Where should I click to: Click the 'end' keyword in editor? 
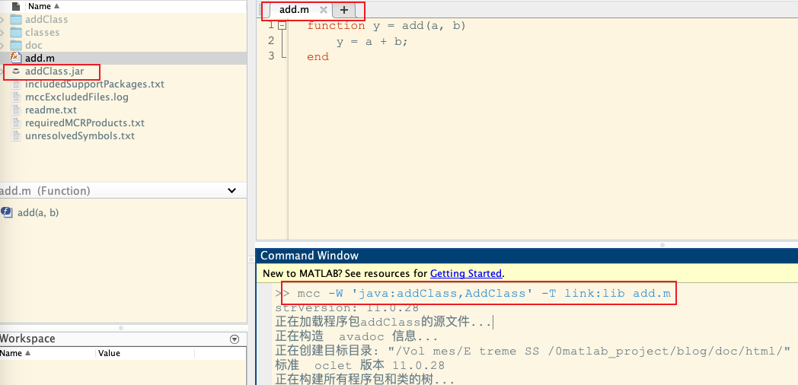[x=318, y=57]
